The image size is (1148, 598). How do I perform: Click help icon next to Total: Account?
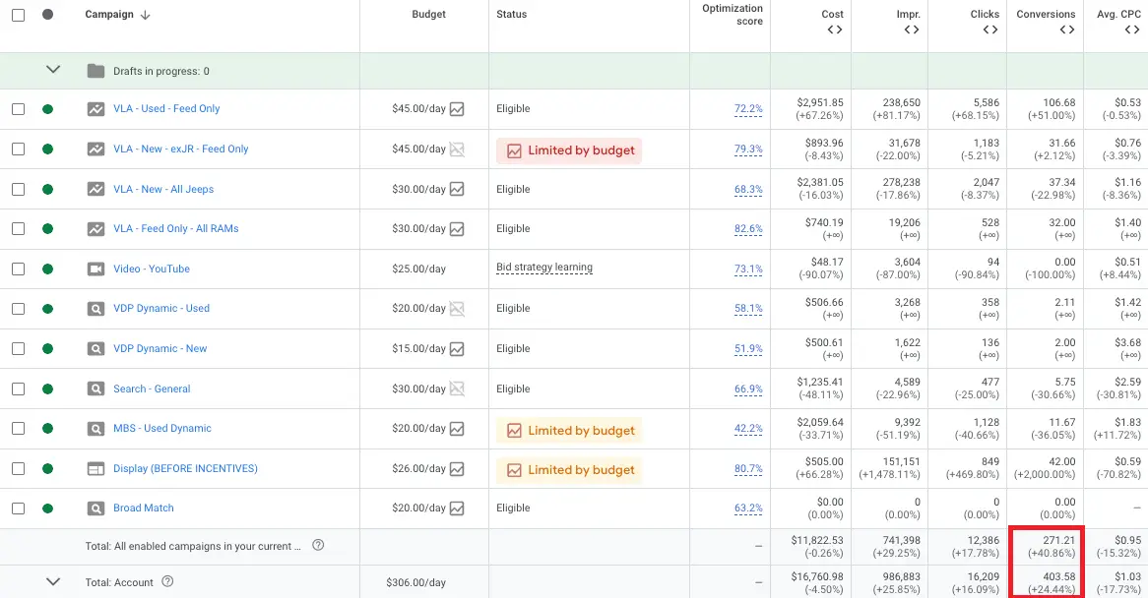tap(167, 582)
